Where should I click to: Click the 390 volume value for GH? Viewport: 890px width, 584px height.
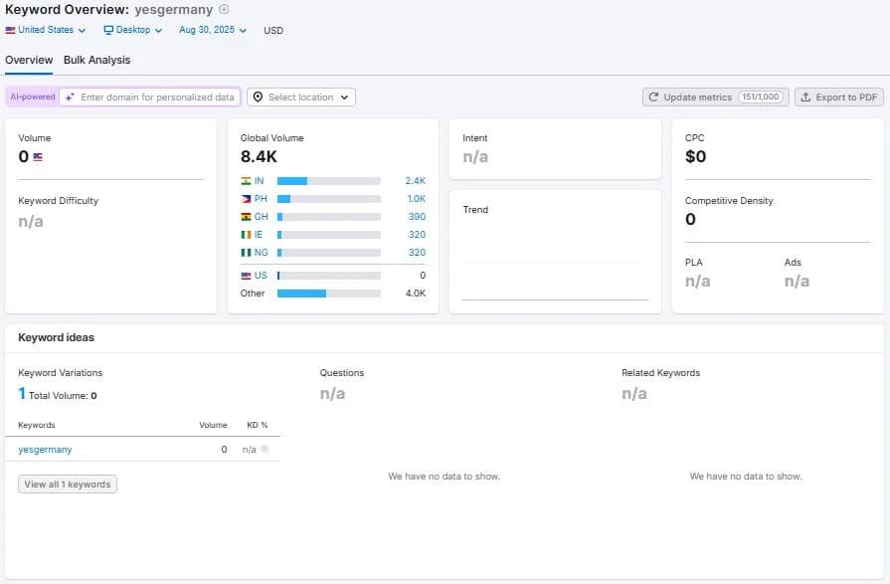point(417,217)
